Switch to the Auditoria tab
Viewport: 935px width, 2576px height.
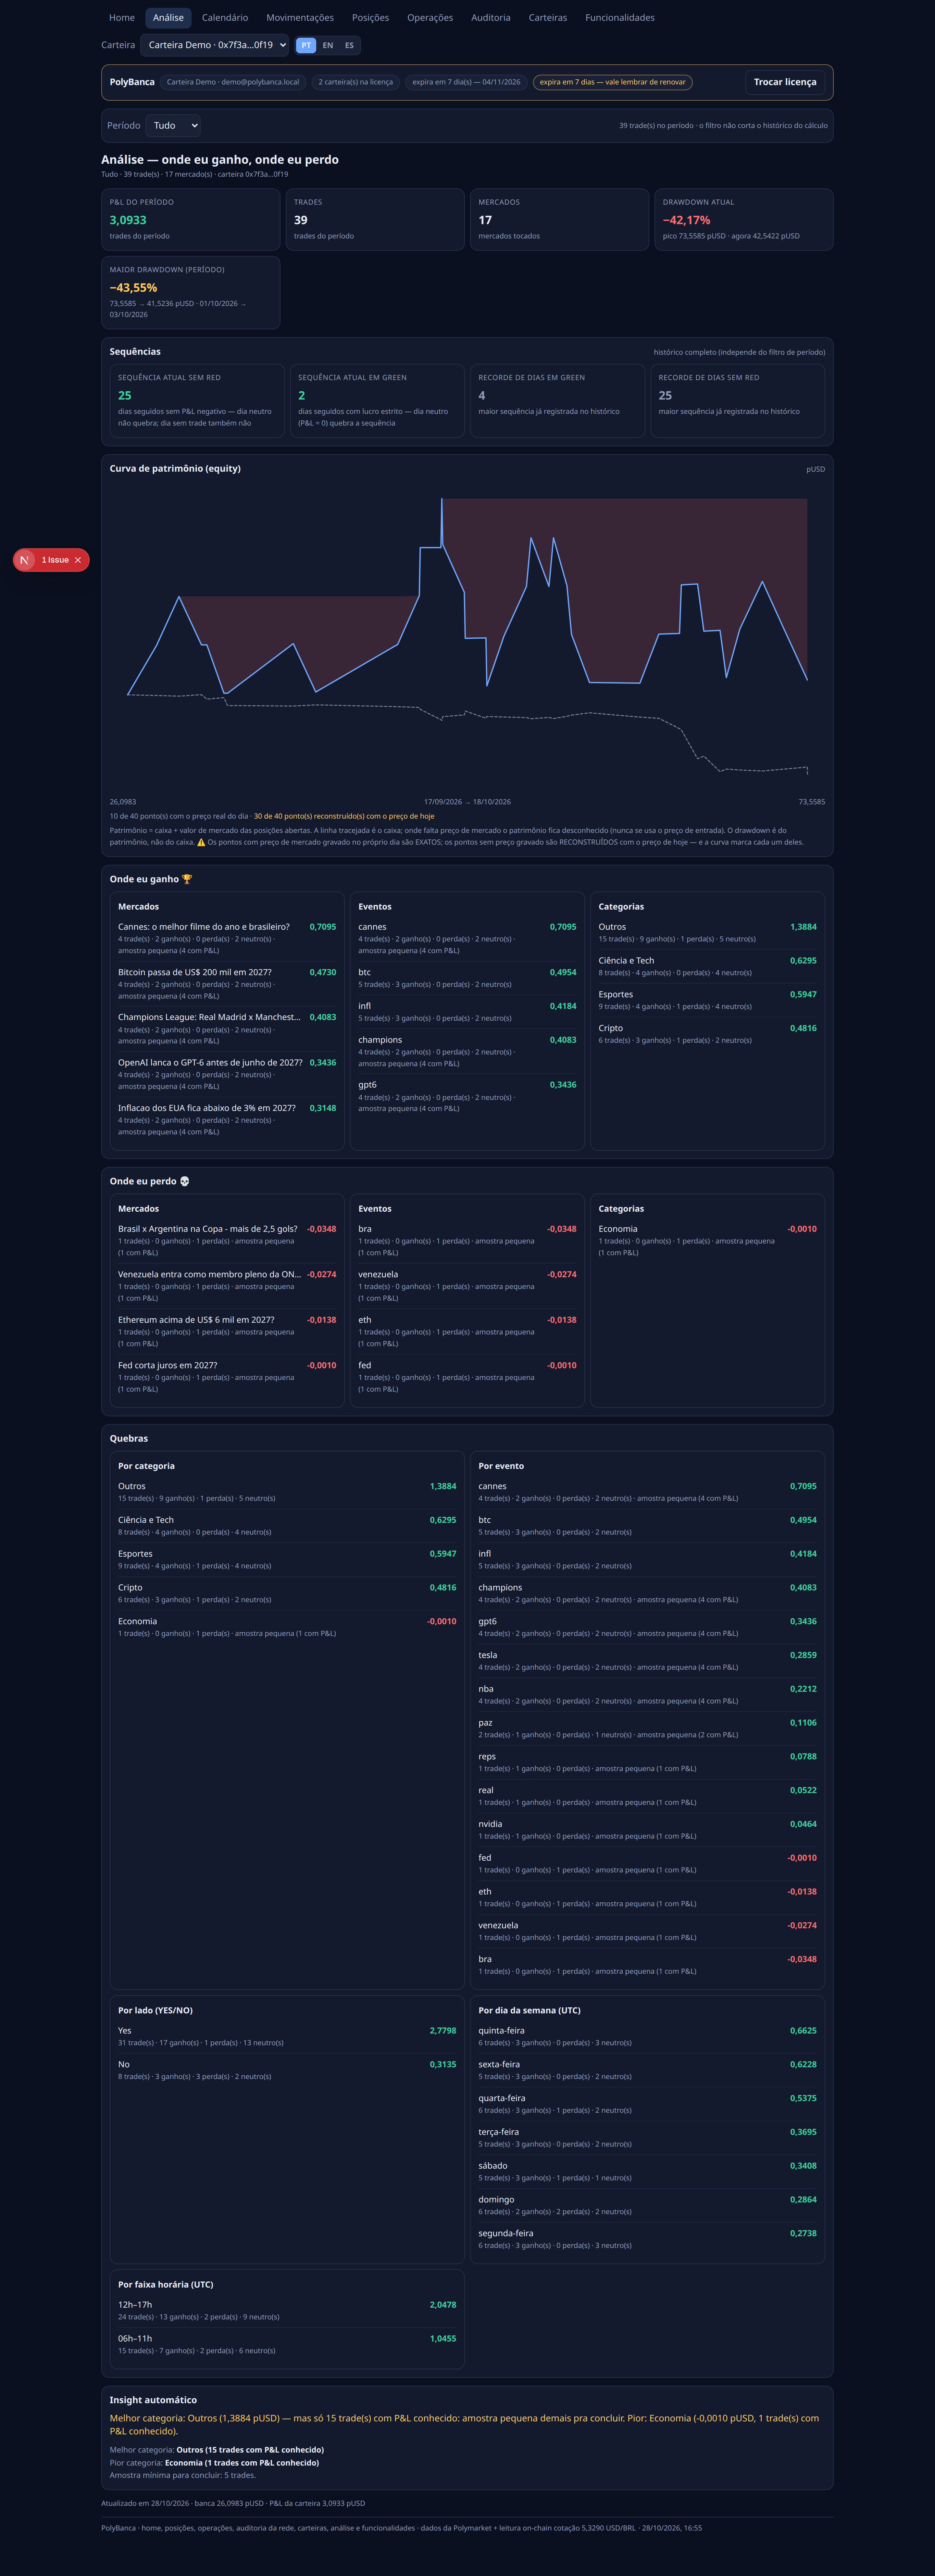(491, 18)
